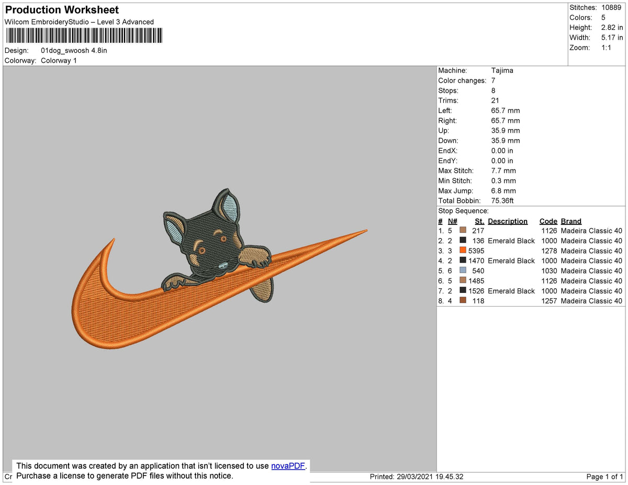
Task: Select the Emerald Black swatch at stop 7
Action: (x=463, y=291)
